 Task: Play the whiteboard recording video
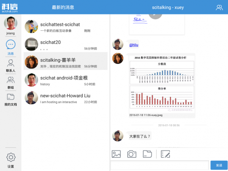tap(155, 15)
